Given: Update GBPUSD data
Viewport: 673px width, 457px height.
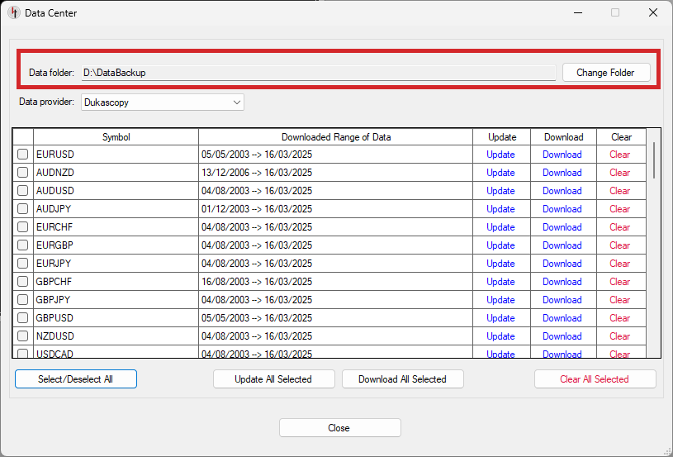Looking at the screenshot, I should [x=500, y=318].
